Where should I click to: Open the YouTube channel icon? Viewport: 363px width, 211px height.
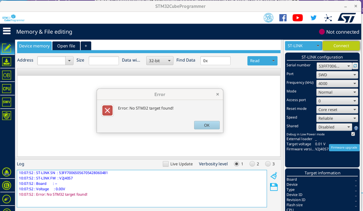coord(298,18)
